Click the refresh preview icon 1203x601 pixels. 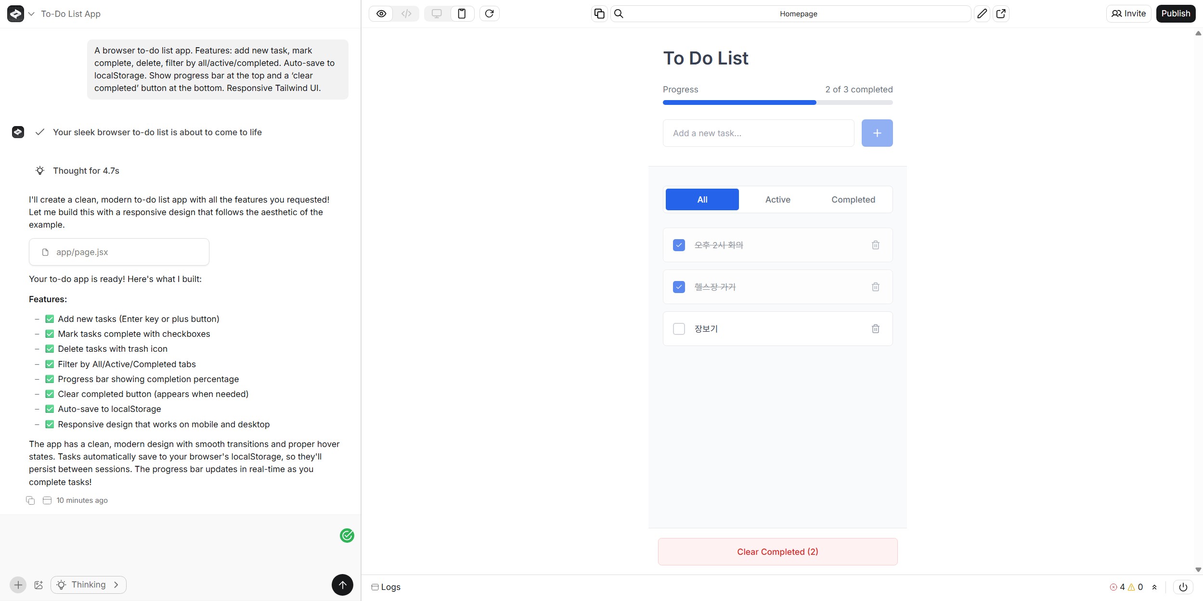[x=489, y=13]
